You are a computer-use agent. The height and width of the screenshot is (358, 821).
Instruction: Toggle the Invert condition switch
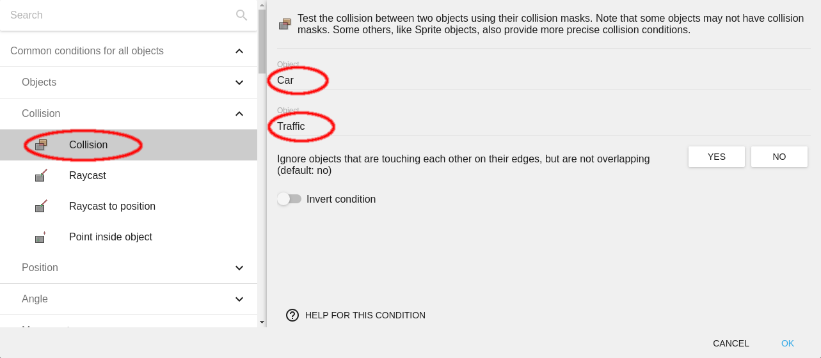click(x=289, y=199)
